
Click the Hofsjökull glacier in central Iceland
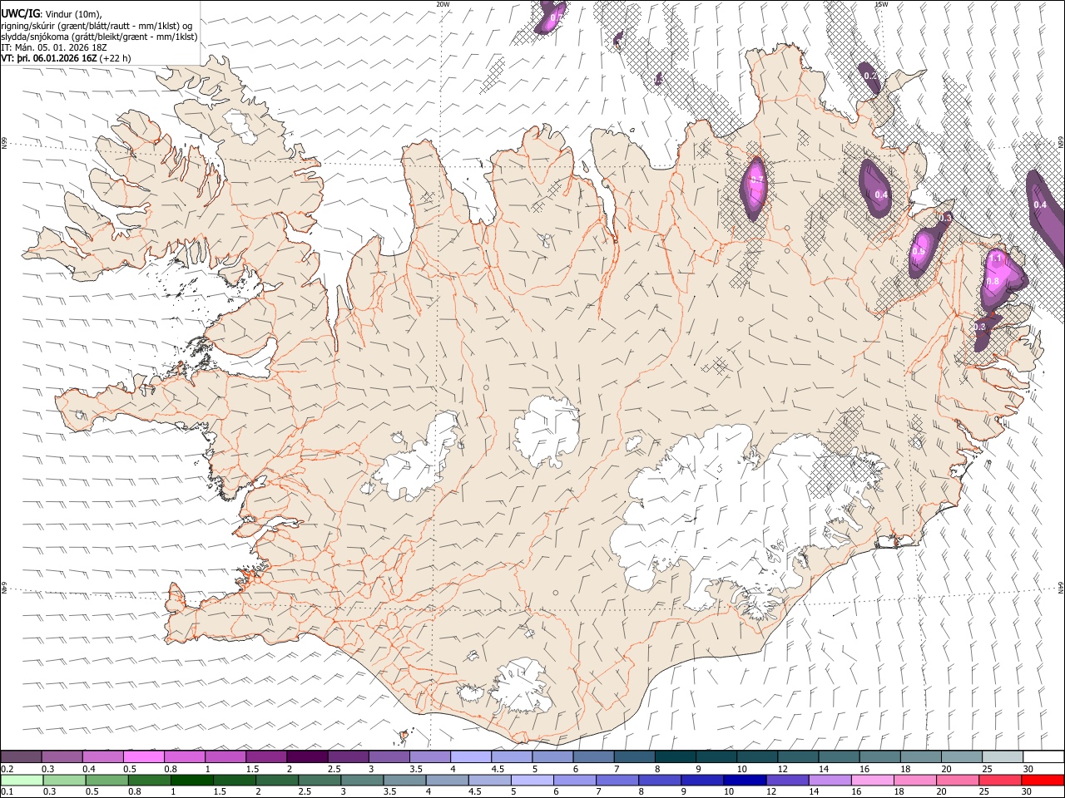point(547,431)
